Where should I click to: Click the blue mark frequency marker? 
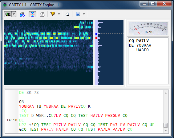(96, 34)
